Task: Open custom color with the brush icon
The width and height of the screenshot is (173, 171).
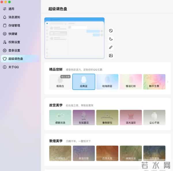Action: point(111,47)
